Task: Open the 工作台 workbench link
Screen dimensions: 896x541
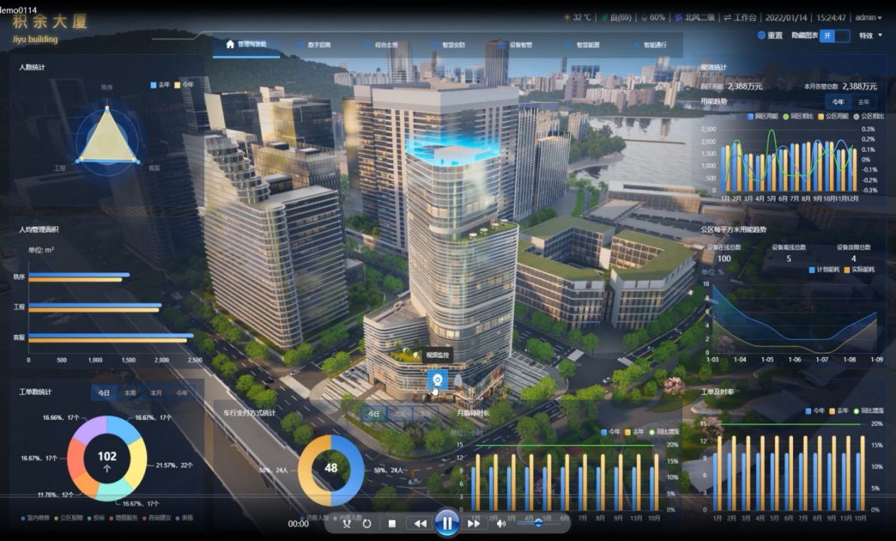Action: click(x=740, y=18)
